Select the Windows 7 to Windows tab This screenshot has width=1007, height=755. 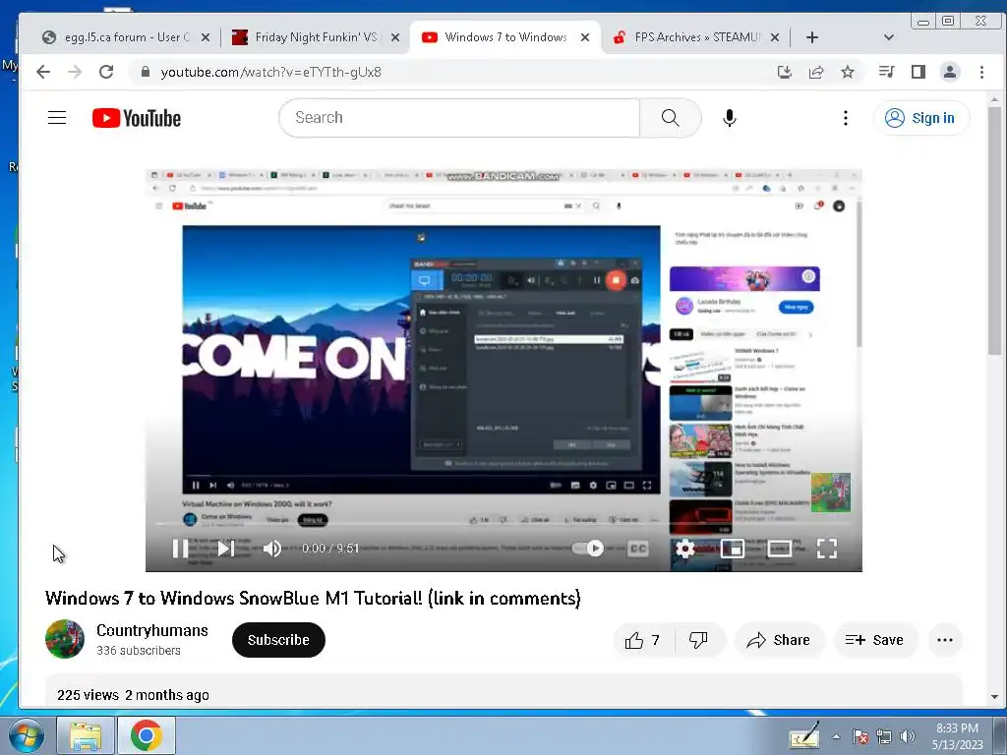tap(504, 37)
